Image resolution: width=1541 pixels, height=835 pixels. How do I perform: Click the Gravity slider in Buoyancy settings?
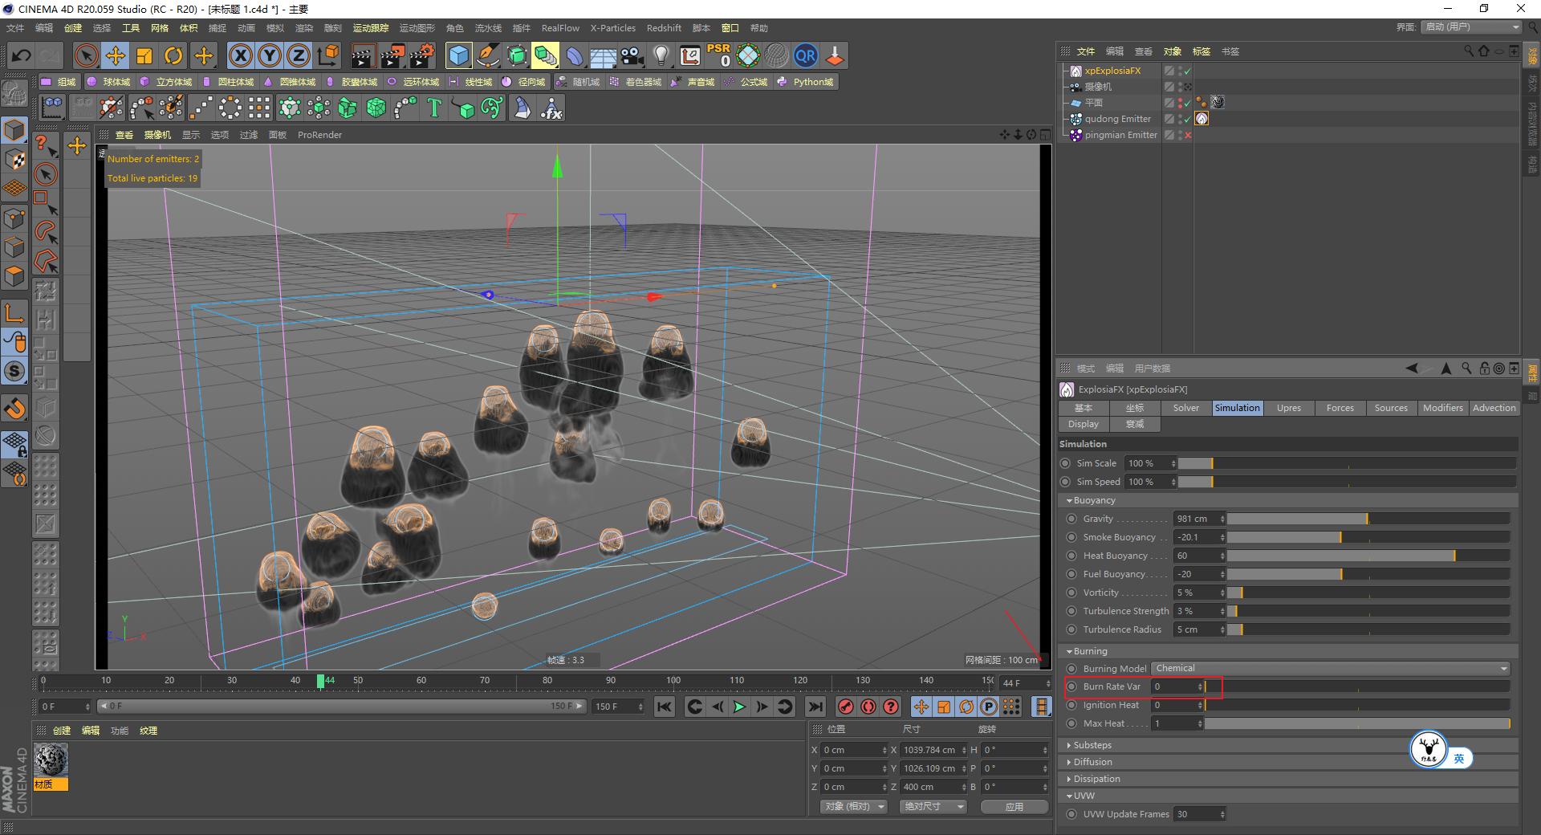[1364, 519]
